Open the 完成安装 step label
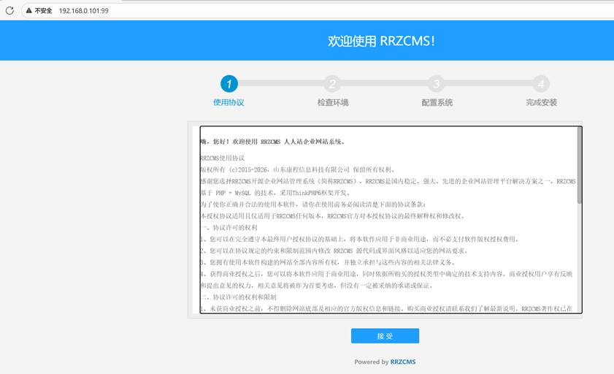This screenshot has width=614, height=374. coord(542,102)
